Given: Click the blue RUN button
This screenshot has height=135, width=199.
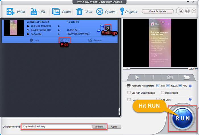Looking at the screenshot, I should tap(183, 118).
